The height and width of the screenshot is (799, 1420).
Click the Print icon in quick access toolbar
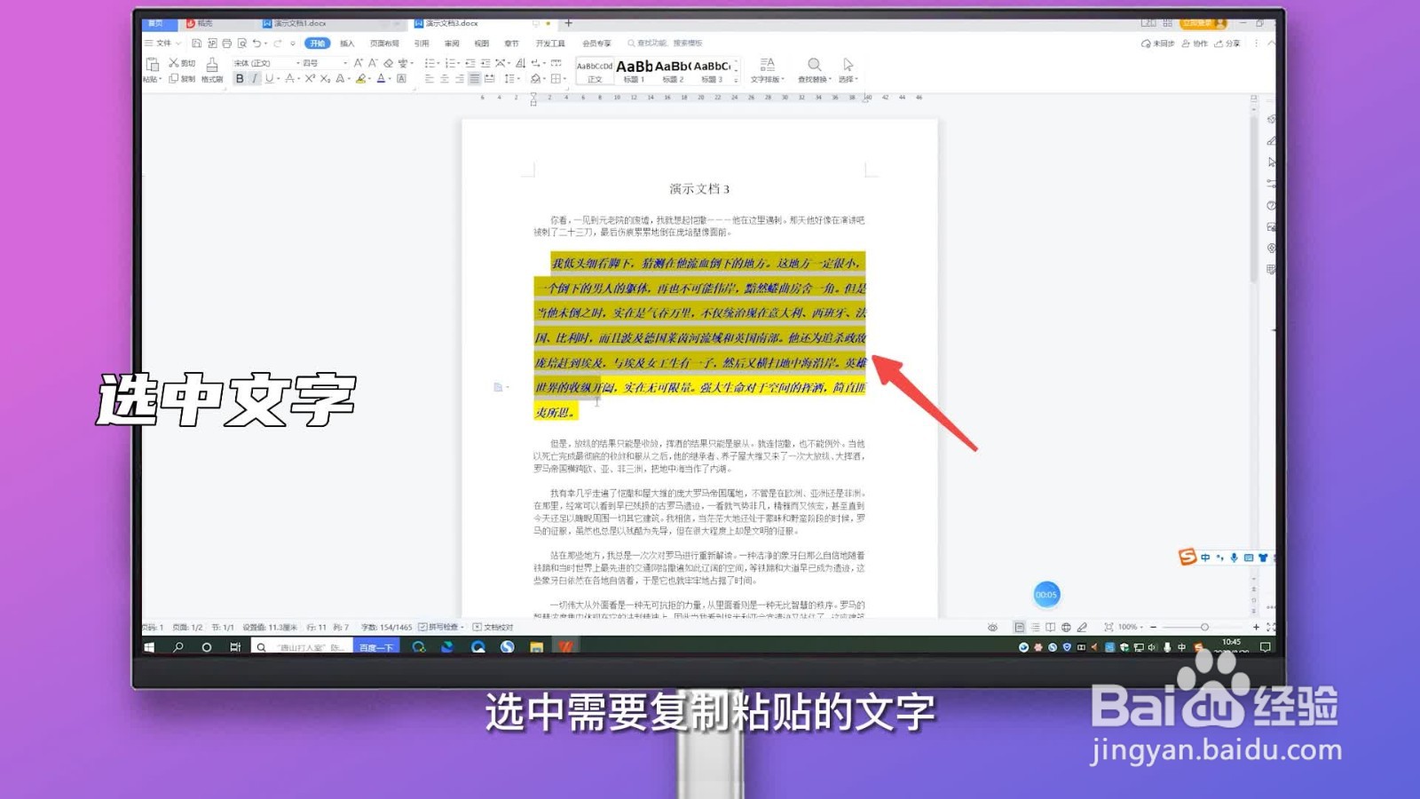click(226, 44)
